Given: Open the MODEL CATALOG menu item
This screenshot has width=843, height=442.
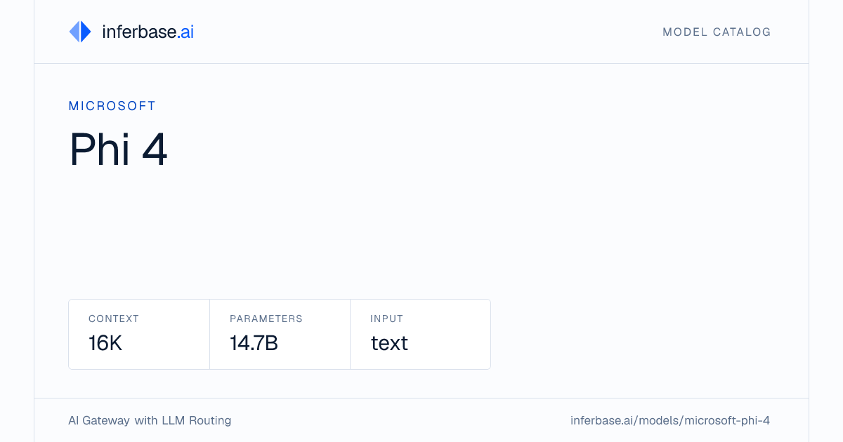Looking at the screenshot, I should coord(717,32).
